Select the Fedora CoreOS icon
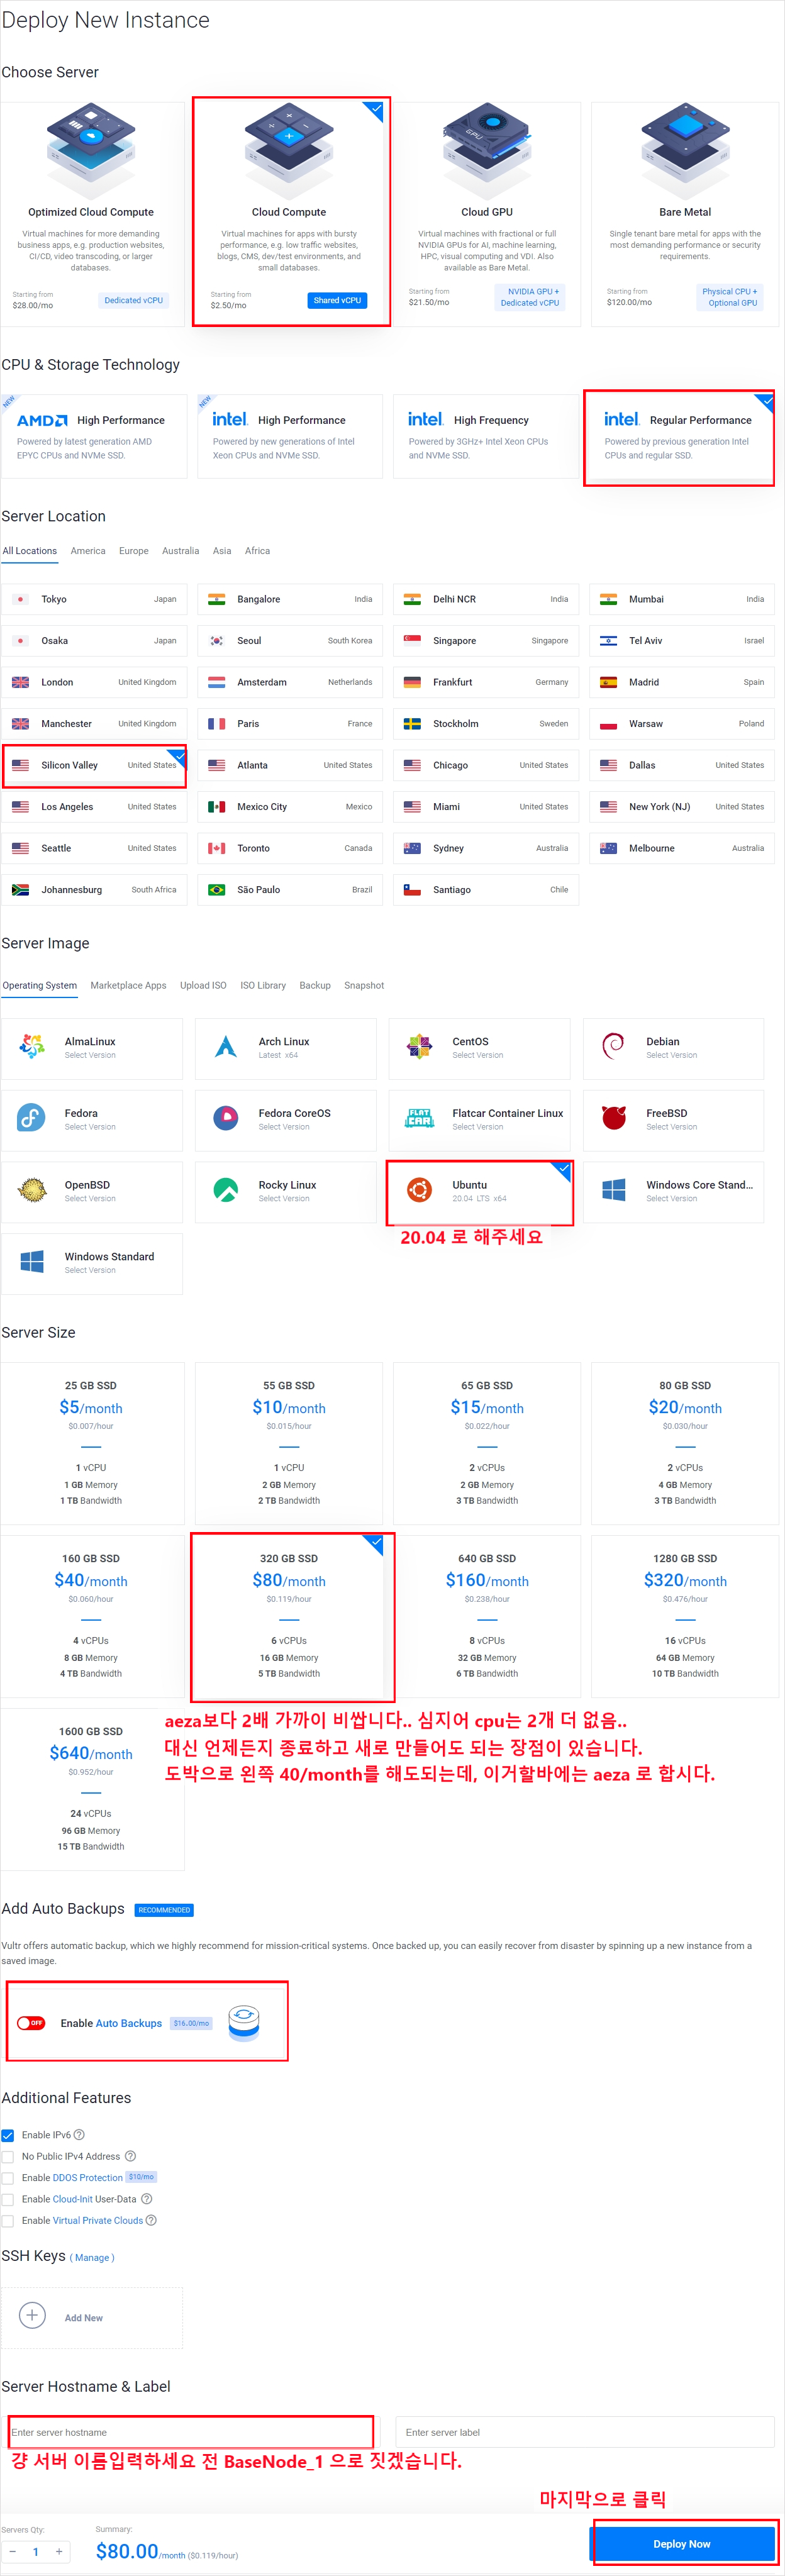Viewport: 785px width, 2576px height. point(226,1118)
